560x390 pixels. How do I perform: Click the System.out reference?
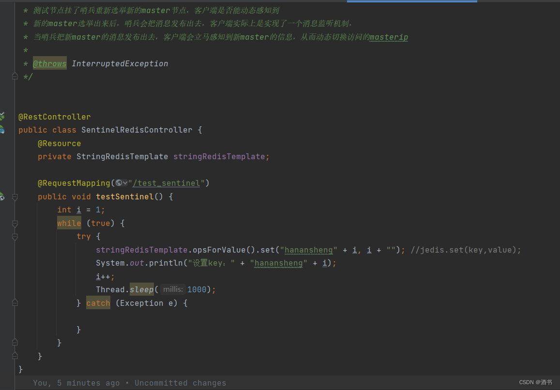pyautogui.click(x=120, y=263)
